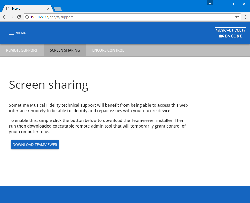Viewport: 250px width, 203px height.
Task: Open the Chrome profile user icon
Action: coord(210,3)
